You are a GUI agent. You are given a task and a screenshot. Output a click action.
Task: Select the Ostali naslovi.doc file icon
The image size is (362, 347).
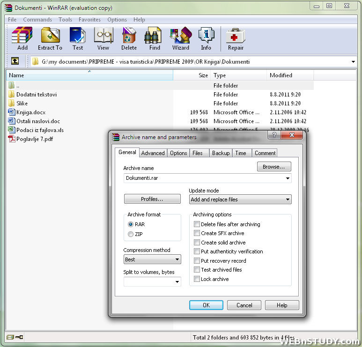tap(12, 121)
